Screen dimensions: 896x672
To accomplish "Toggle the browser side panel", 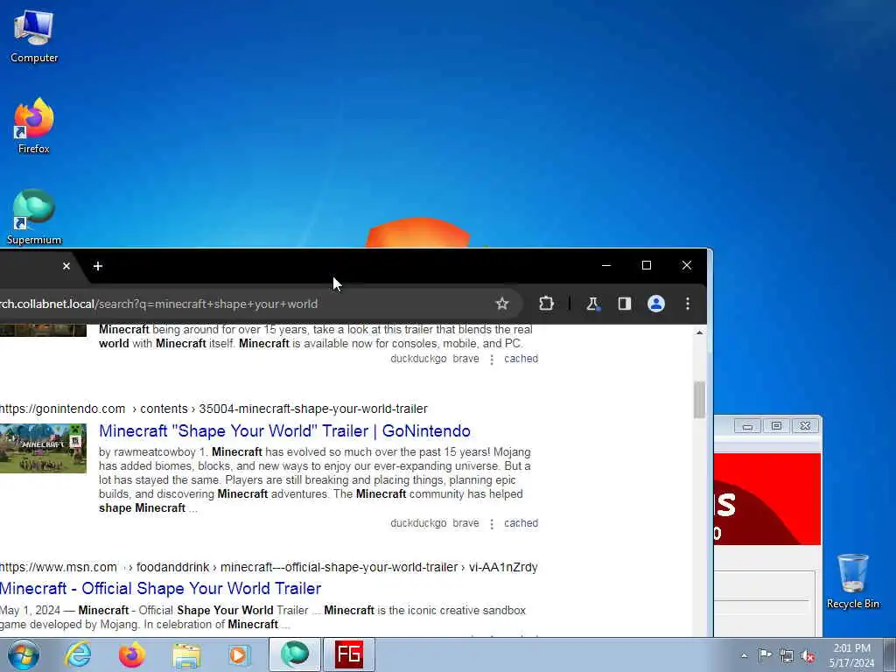I will [624, 304].
